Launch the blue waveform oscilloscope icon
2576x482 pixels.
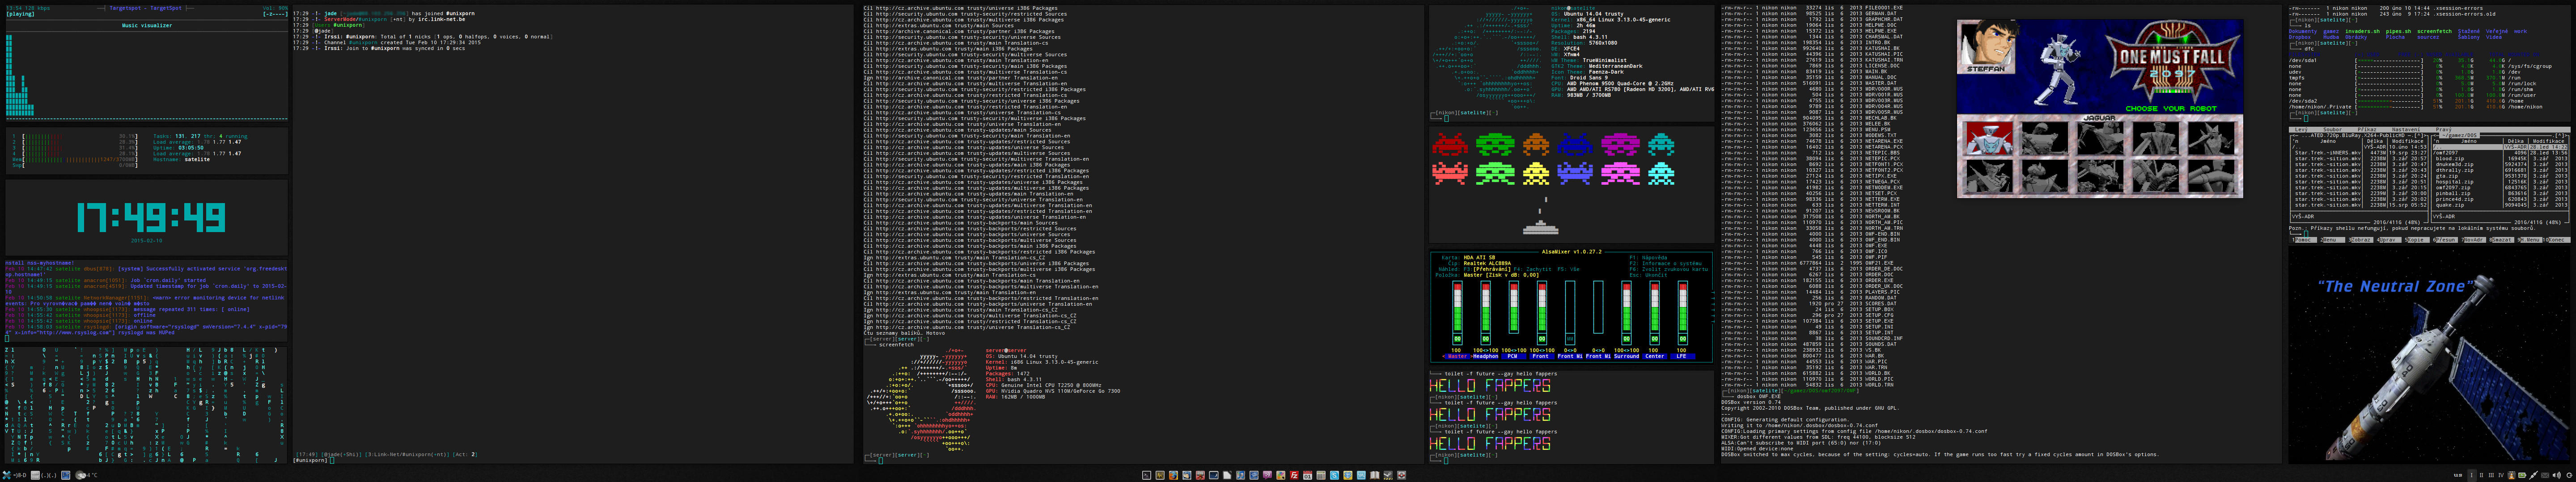click(1361, 475)
